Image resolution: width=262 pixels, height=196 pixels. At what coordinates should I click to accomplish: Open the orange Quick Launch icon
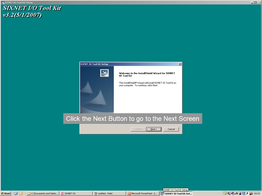[21, 194]
